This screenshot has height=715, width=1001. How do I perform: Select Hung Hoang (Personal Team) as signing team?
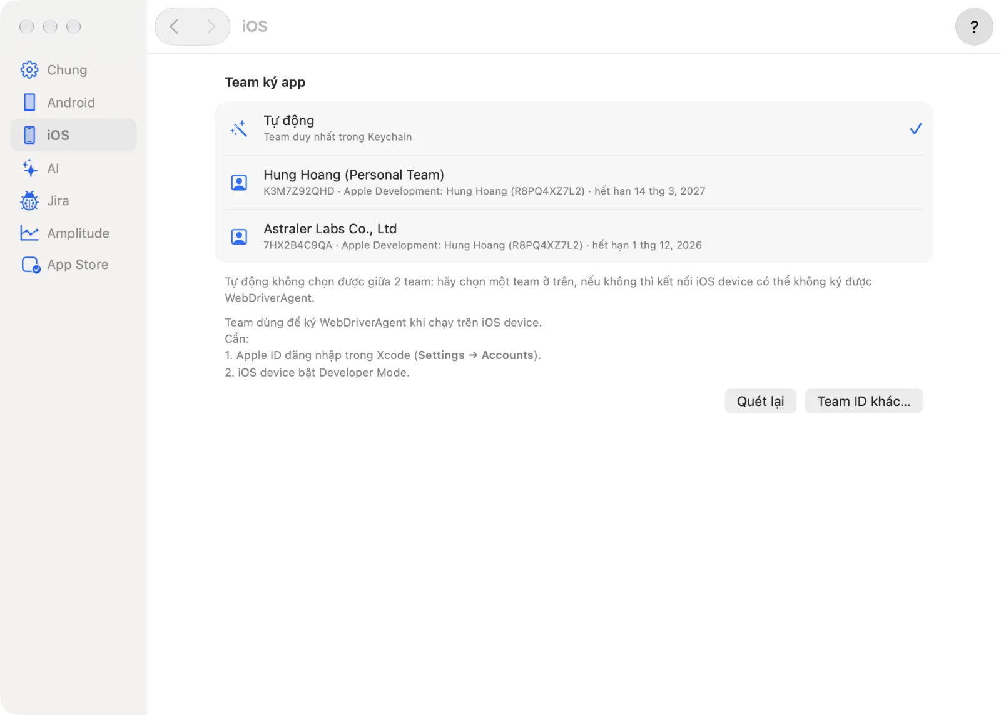[574, 183]
